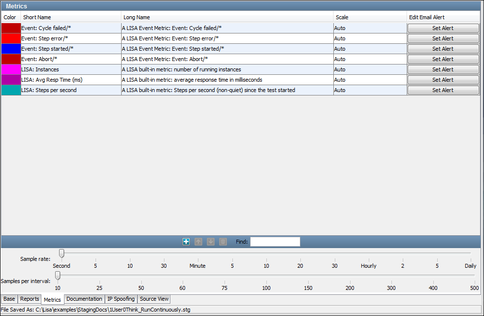Switch to the IP Spoofing tab
This screenshot has height=316, width=484.
[121, 299]
